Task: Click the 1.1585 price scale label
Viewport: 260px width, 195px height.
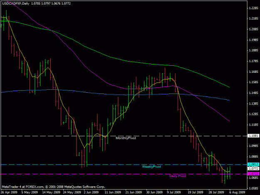Action: [254, 82]
